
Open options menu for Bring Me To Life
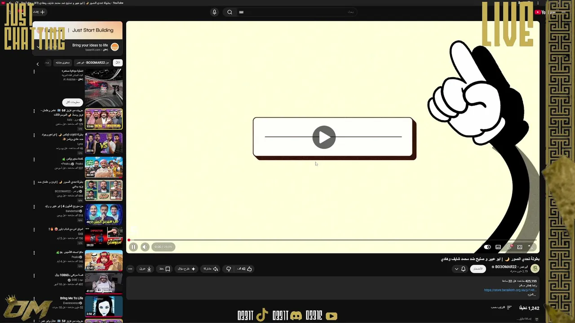click(x=34, y=299)
